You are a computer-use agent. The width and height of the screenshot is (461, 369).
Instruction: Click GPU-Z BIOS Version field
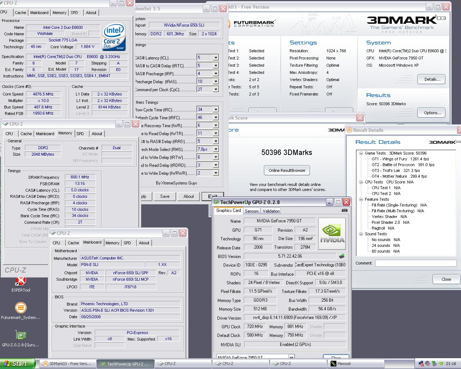(290, 256)
